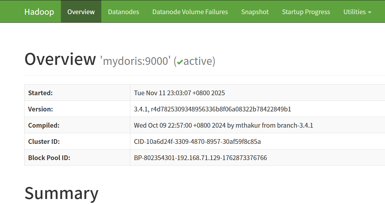Open the Datanodes tab
The image size is (385, 204).
pos(124,12)
